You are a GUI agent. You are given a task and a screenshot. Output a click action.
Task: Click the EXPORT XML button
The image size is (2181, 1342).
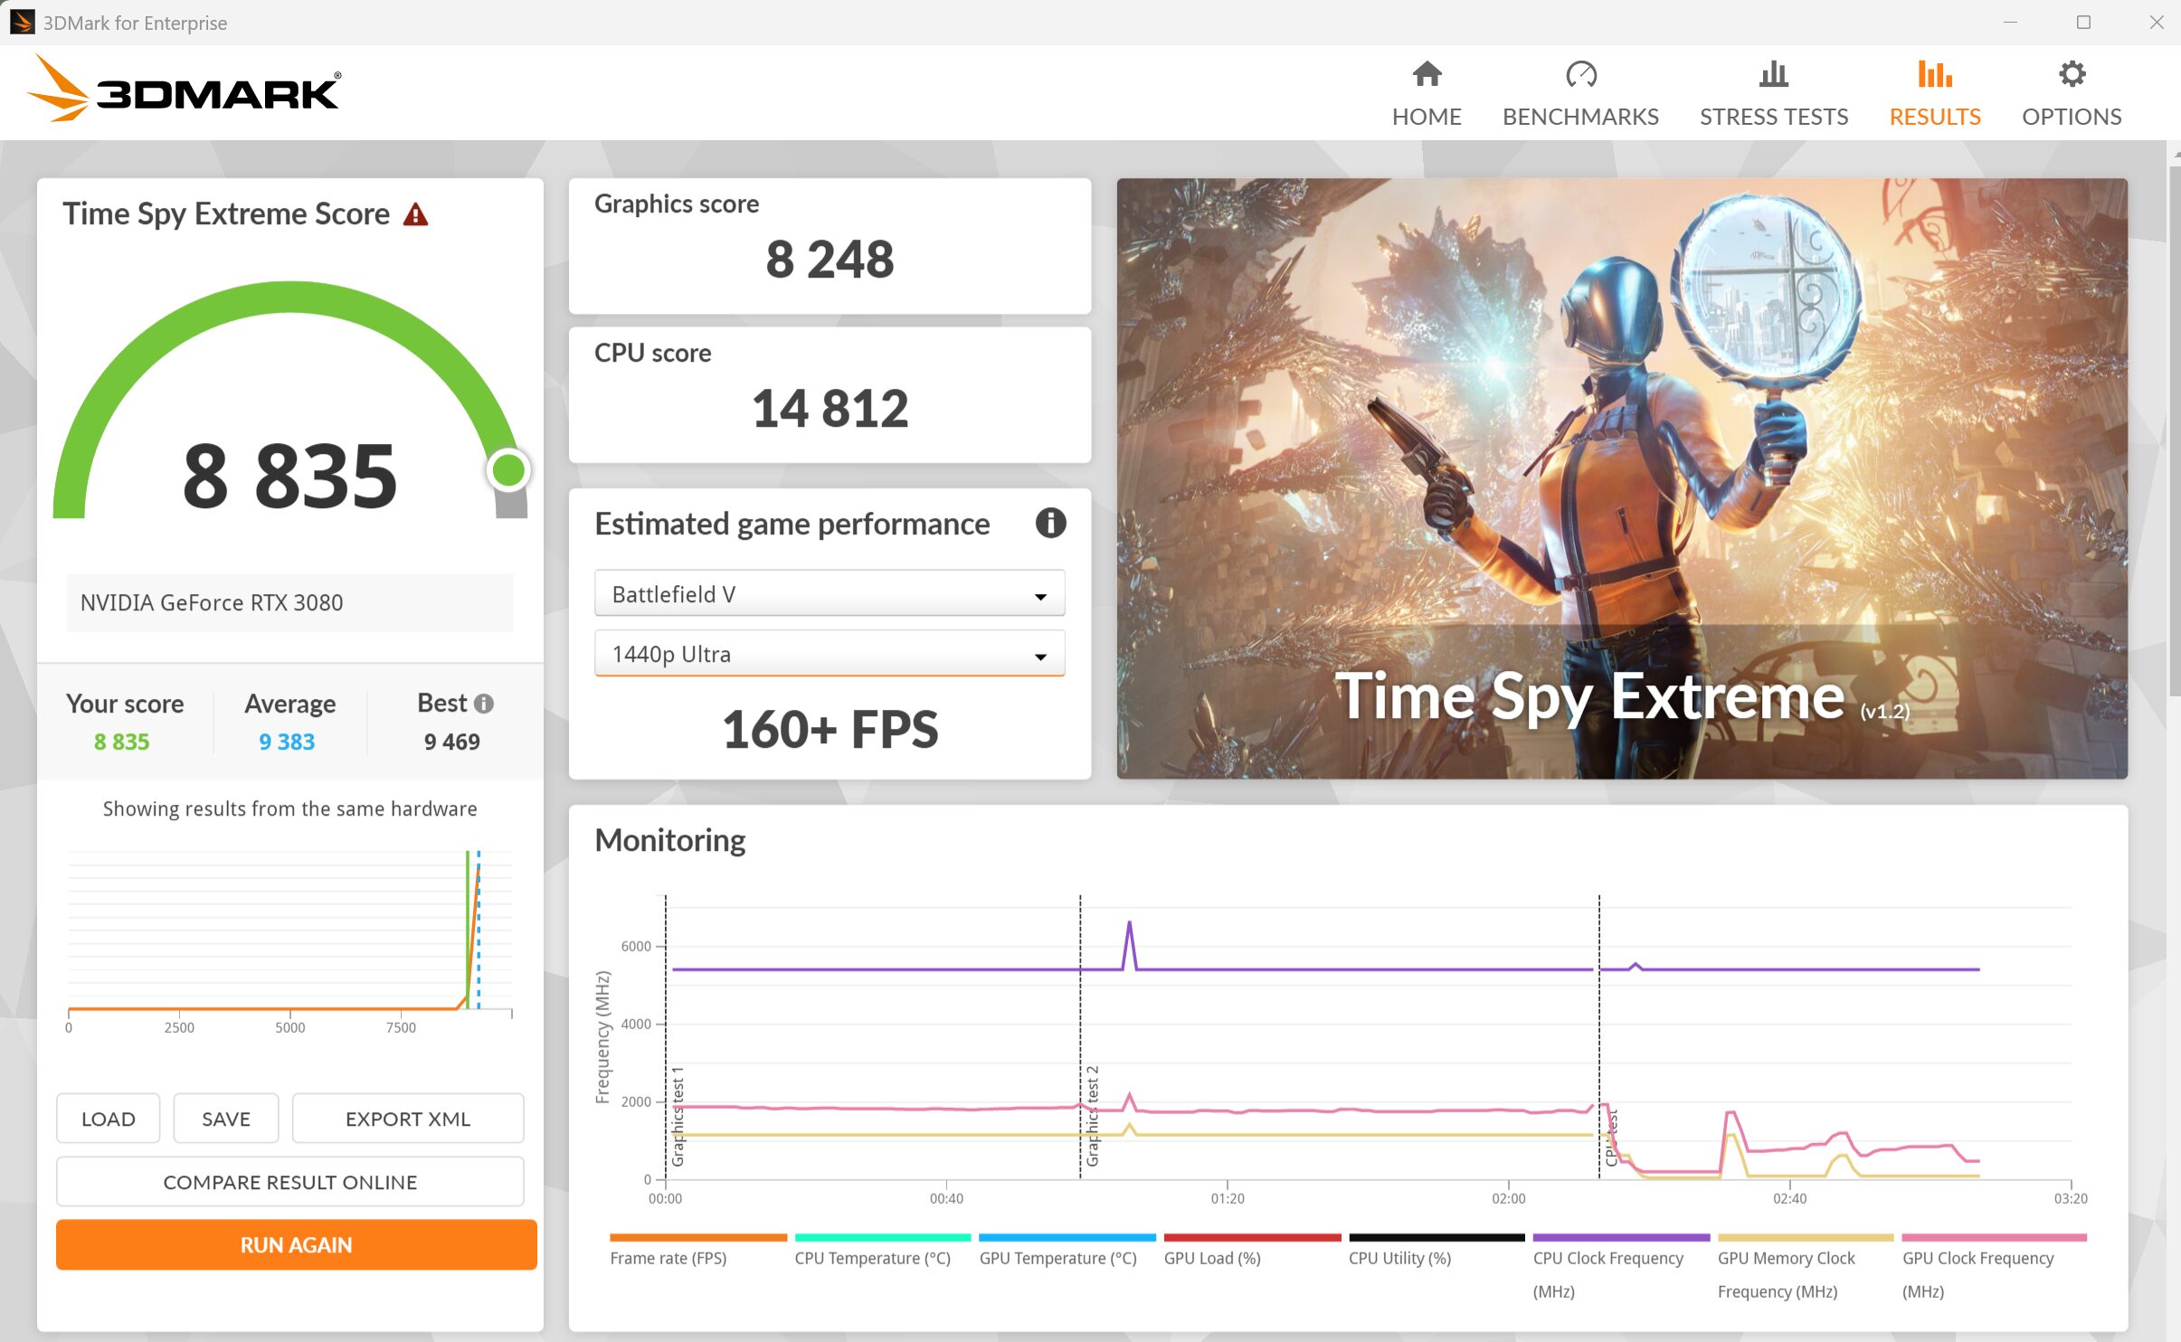(407, 1119)
